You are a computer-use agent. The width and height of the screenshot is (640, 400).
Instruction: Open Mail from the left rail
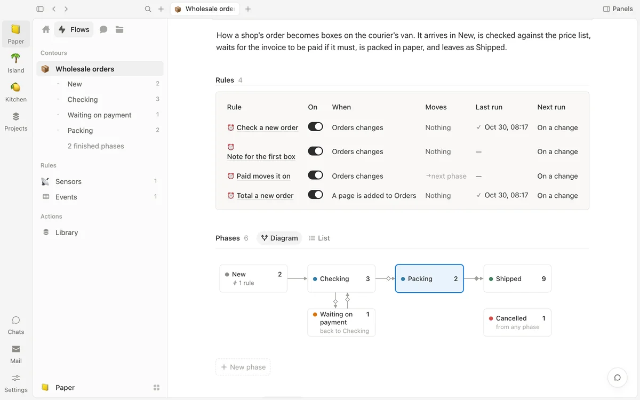tap(16, 354)
